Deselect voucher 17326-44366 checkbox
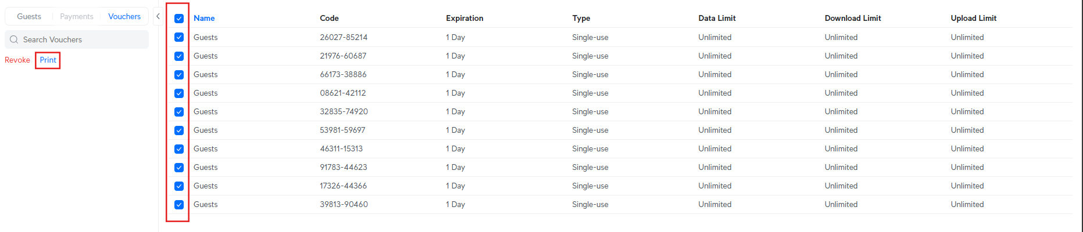The width and height of the screenshot is (1083, 232). click(x=179, y=186)
